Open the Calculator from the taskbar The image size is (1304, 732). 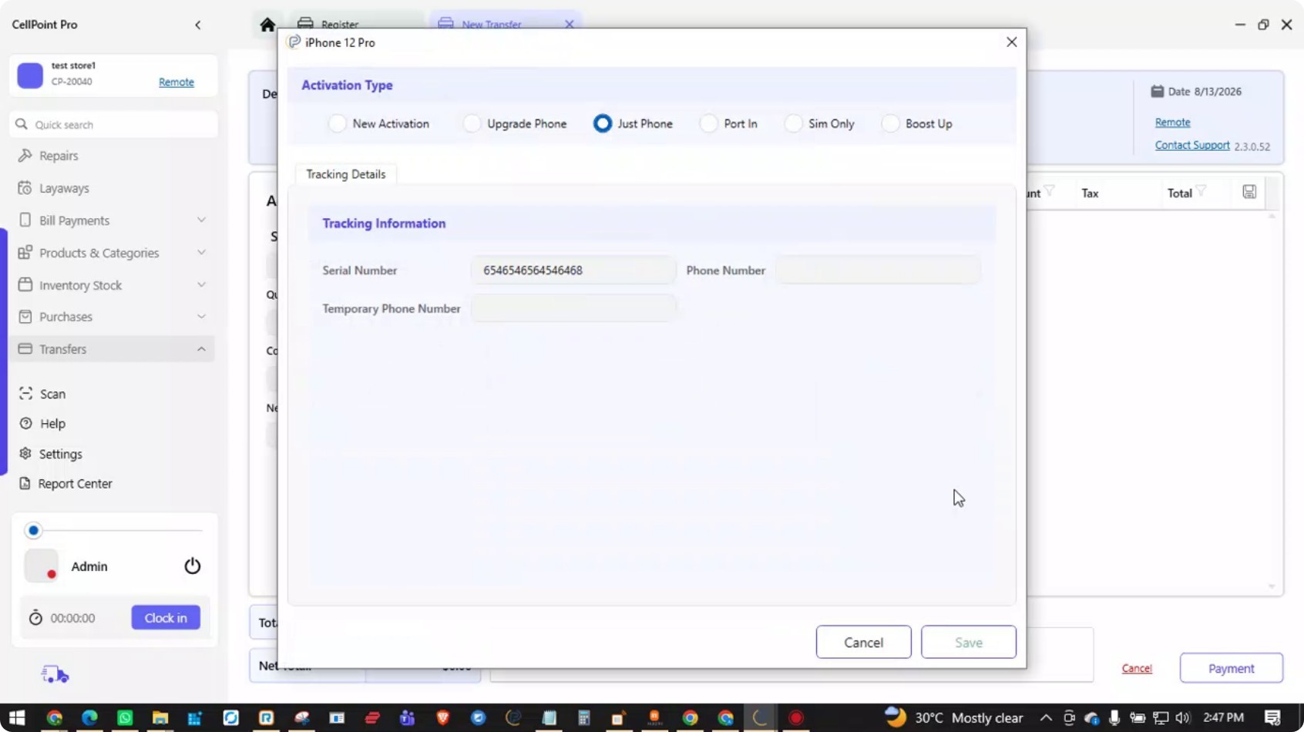[x=584, y=718]
